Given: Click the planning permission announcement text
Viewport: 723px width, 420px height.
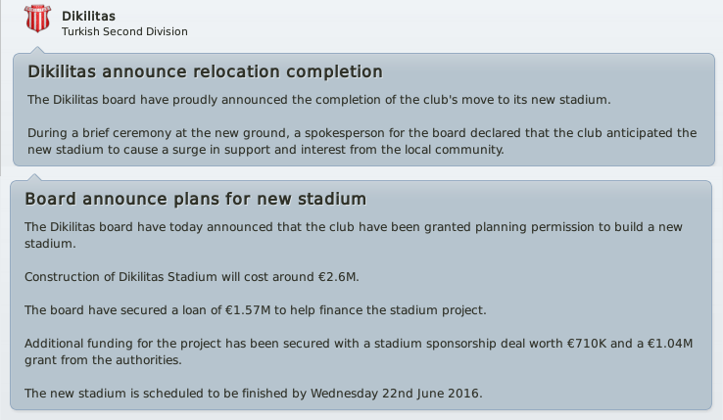Looking at the screenshot, I should coord(354,235).
